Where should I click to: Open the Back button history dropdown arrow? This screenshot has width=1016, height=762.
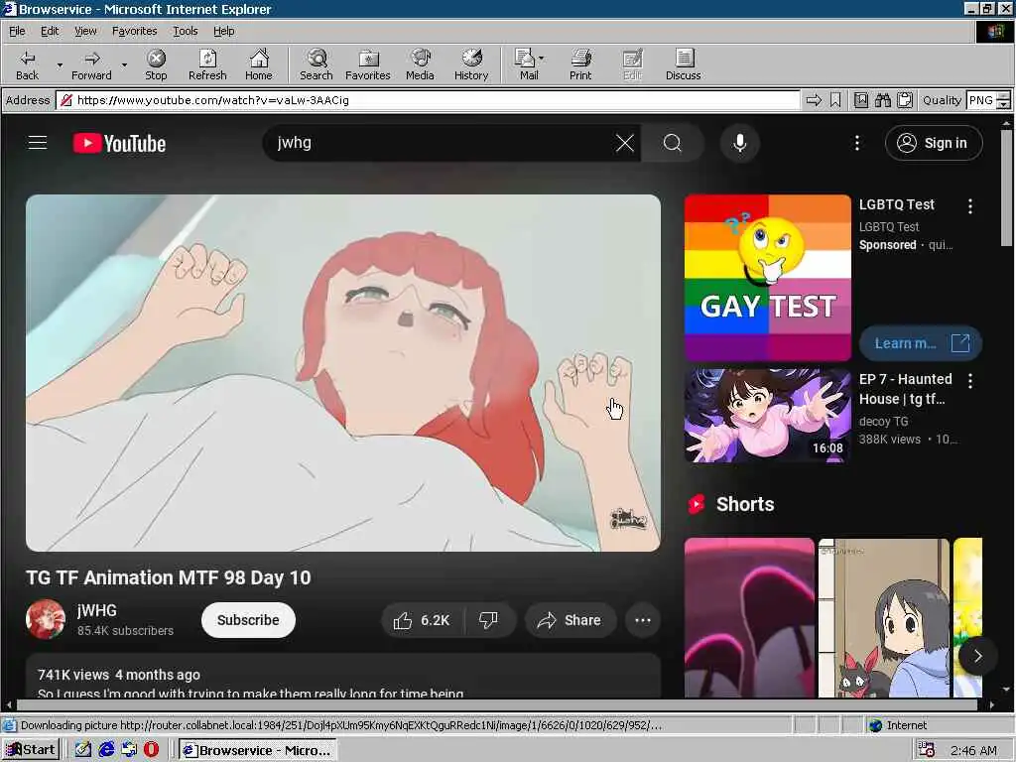click(60, 65)
